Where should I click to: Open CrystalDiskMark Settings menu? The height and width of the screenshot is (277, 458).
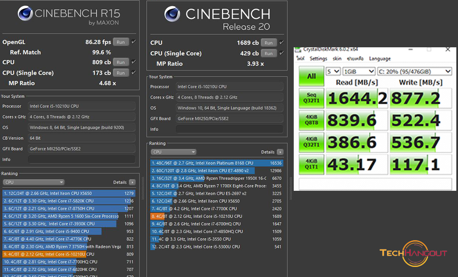click(x=318, y=59)
